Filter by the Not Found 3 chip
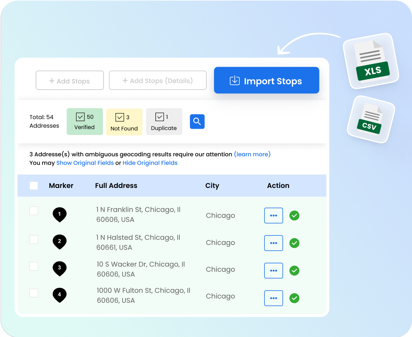The width and height of the screenshot is (412, 337). [124, 122]
